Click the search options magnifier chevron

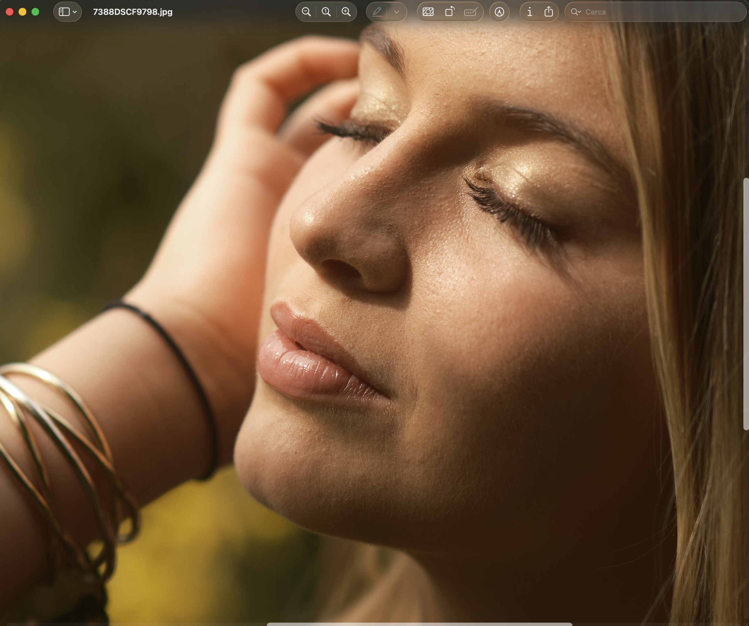(x=576, y=12)
